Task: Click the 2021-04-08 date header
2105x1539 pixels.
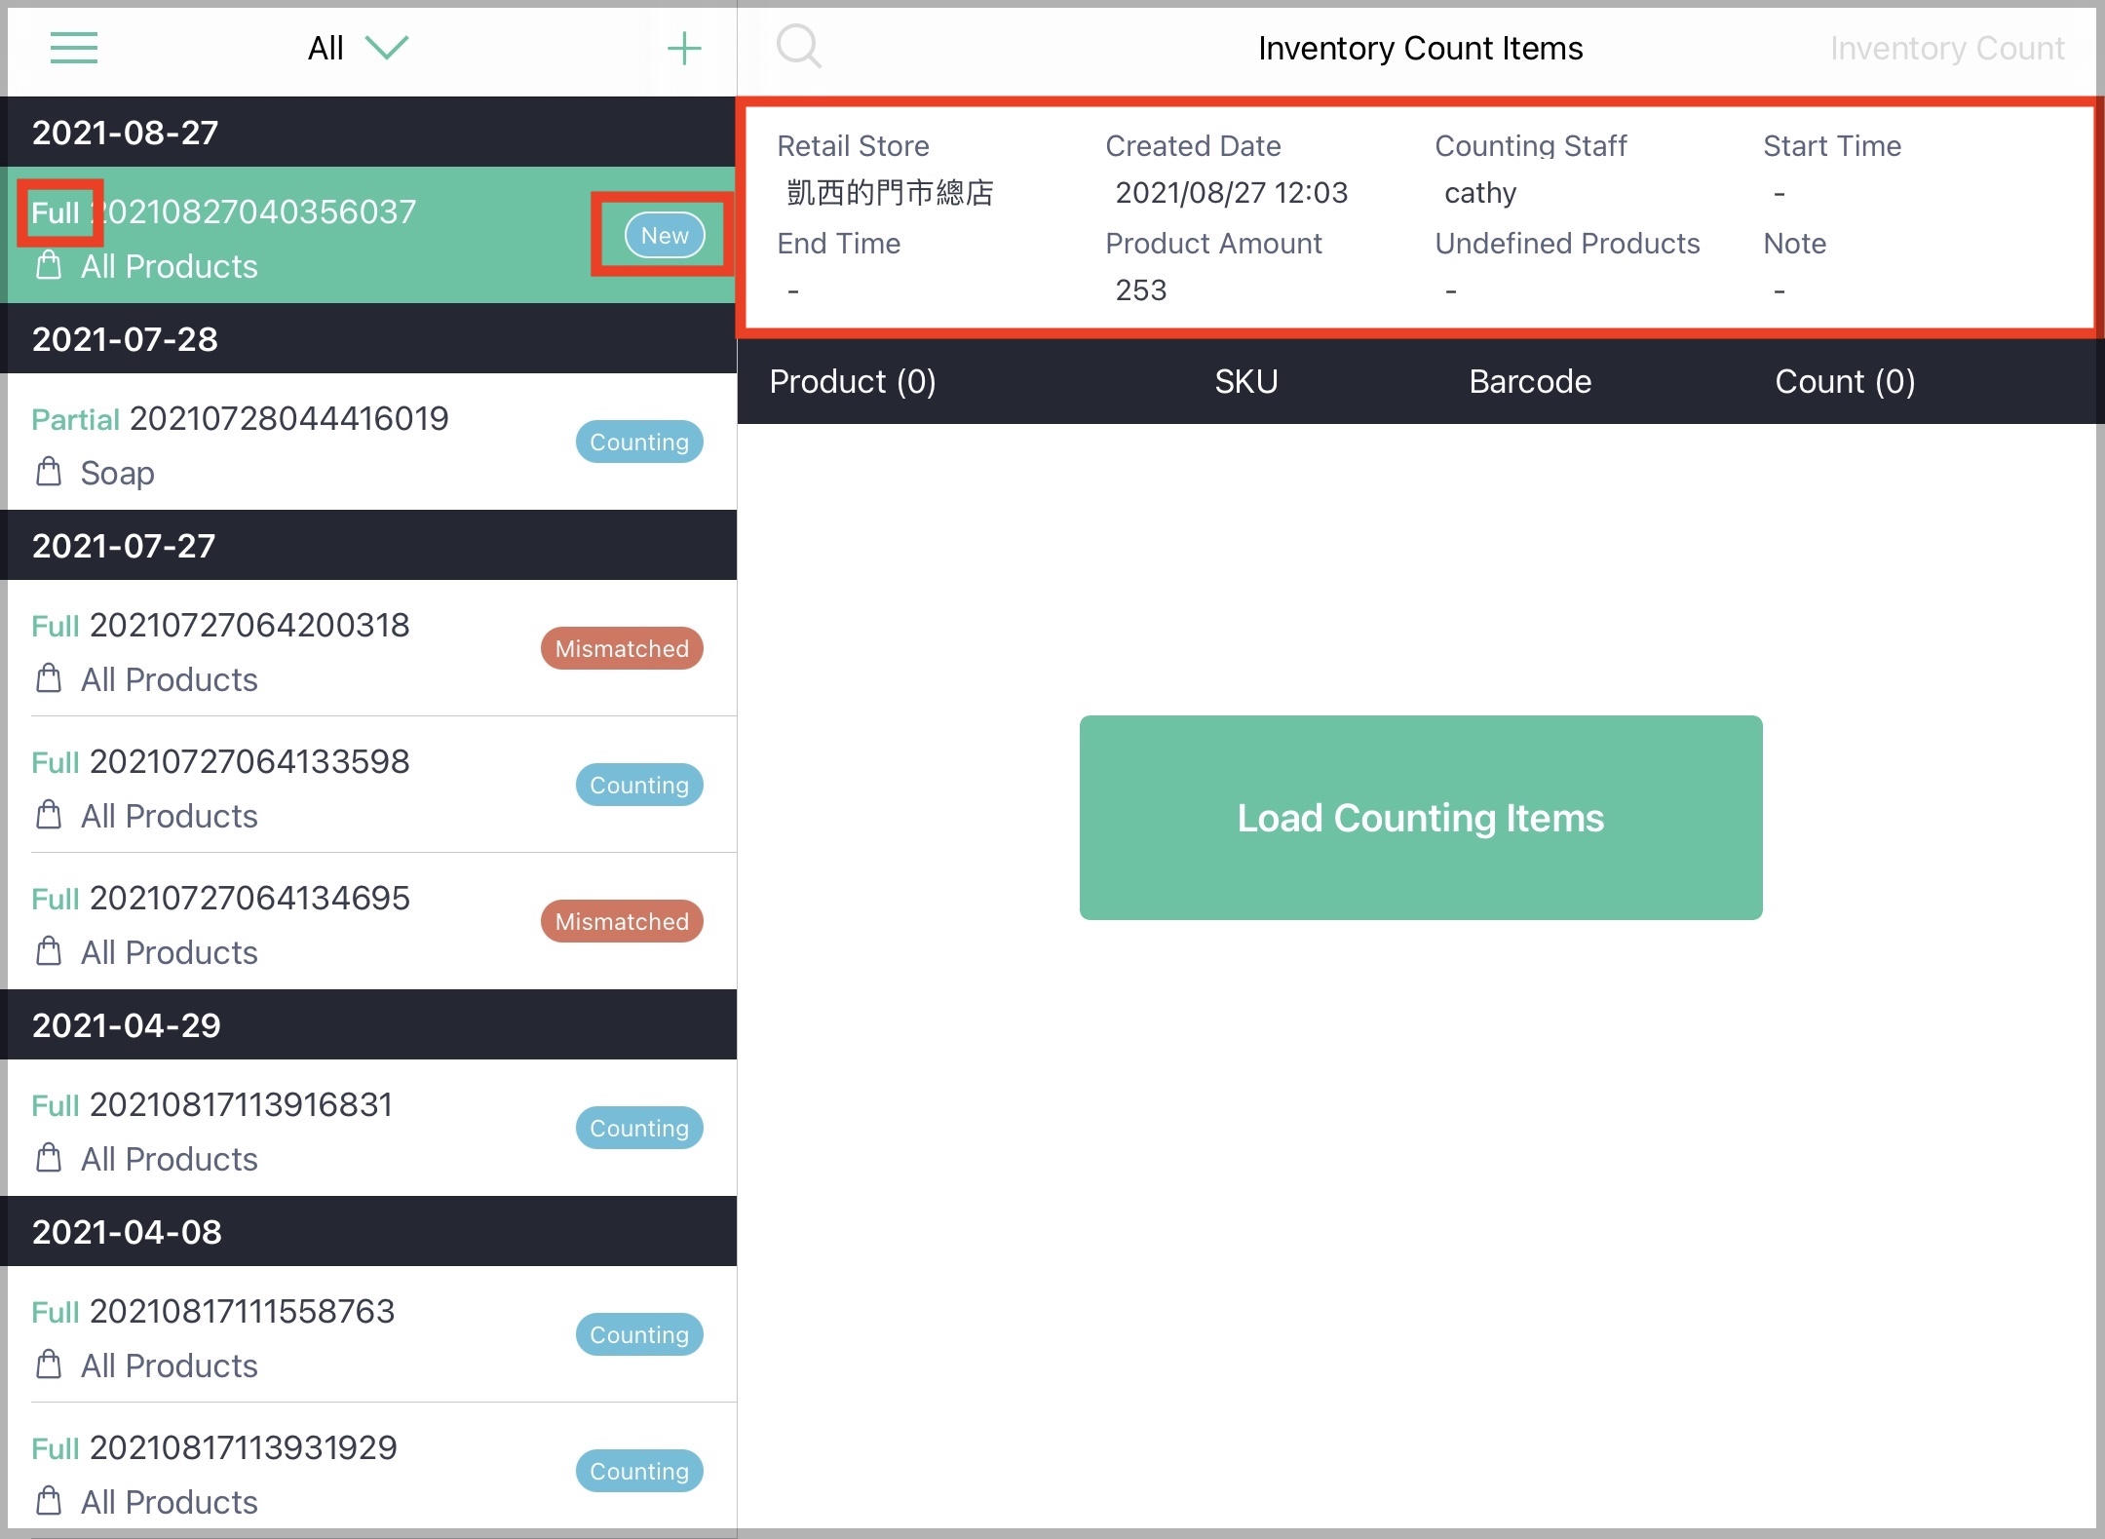Action: click(x=370, y=1231)
